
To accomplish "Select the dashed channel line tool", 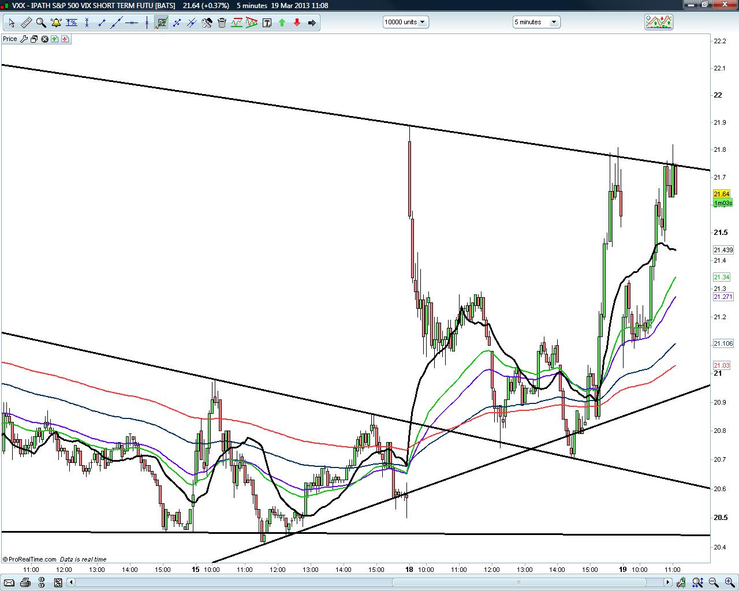I will tap(177, 23).
